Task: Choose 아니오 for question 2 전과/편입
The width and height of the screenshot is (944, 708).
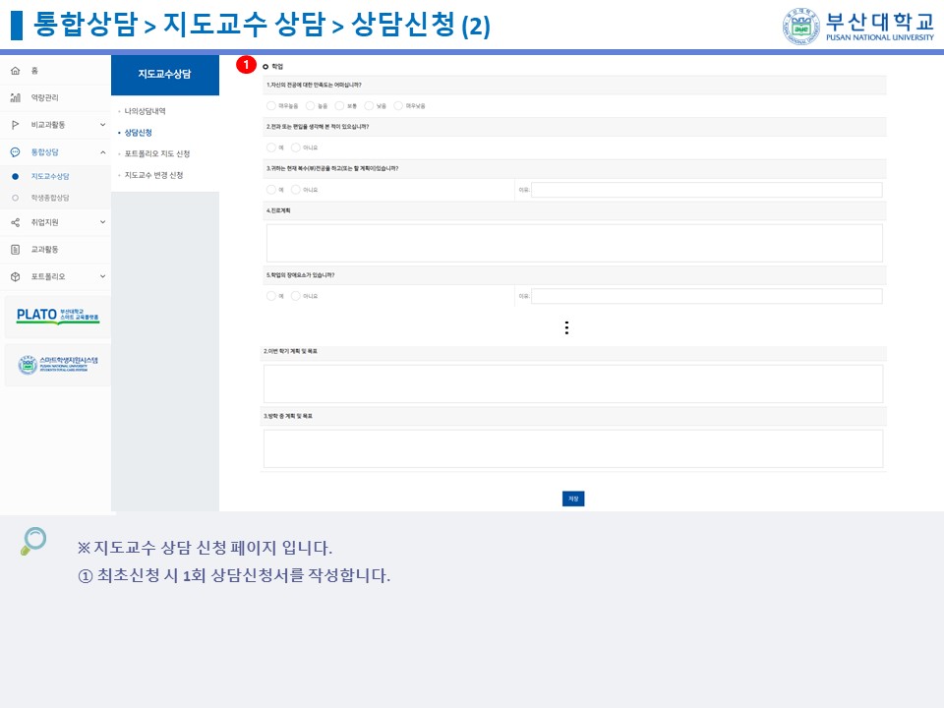Action: pos(296,147)
